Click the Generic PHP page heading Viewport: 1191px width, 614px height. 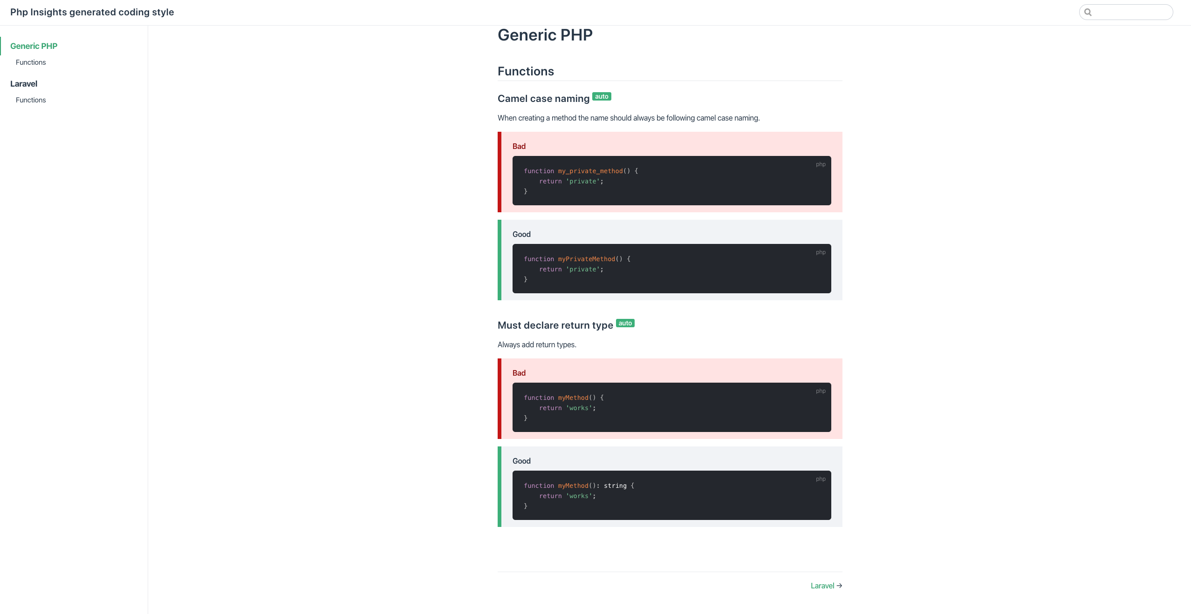545,35
